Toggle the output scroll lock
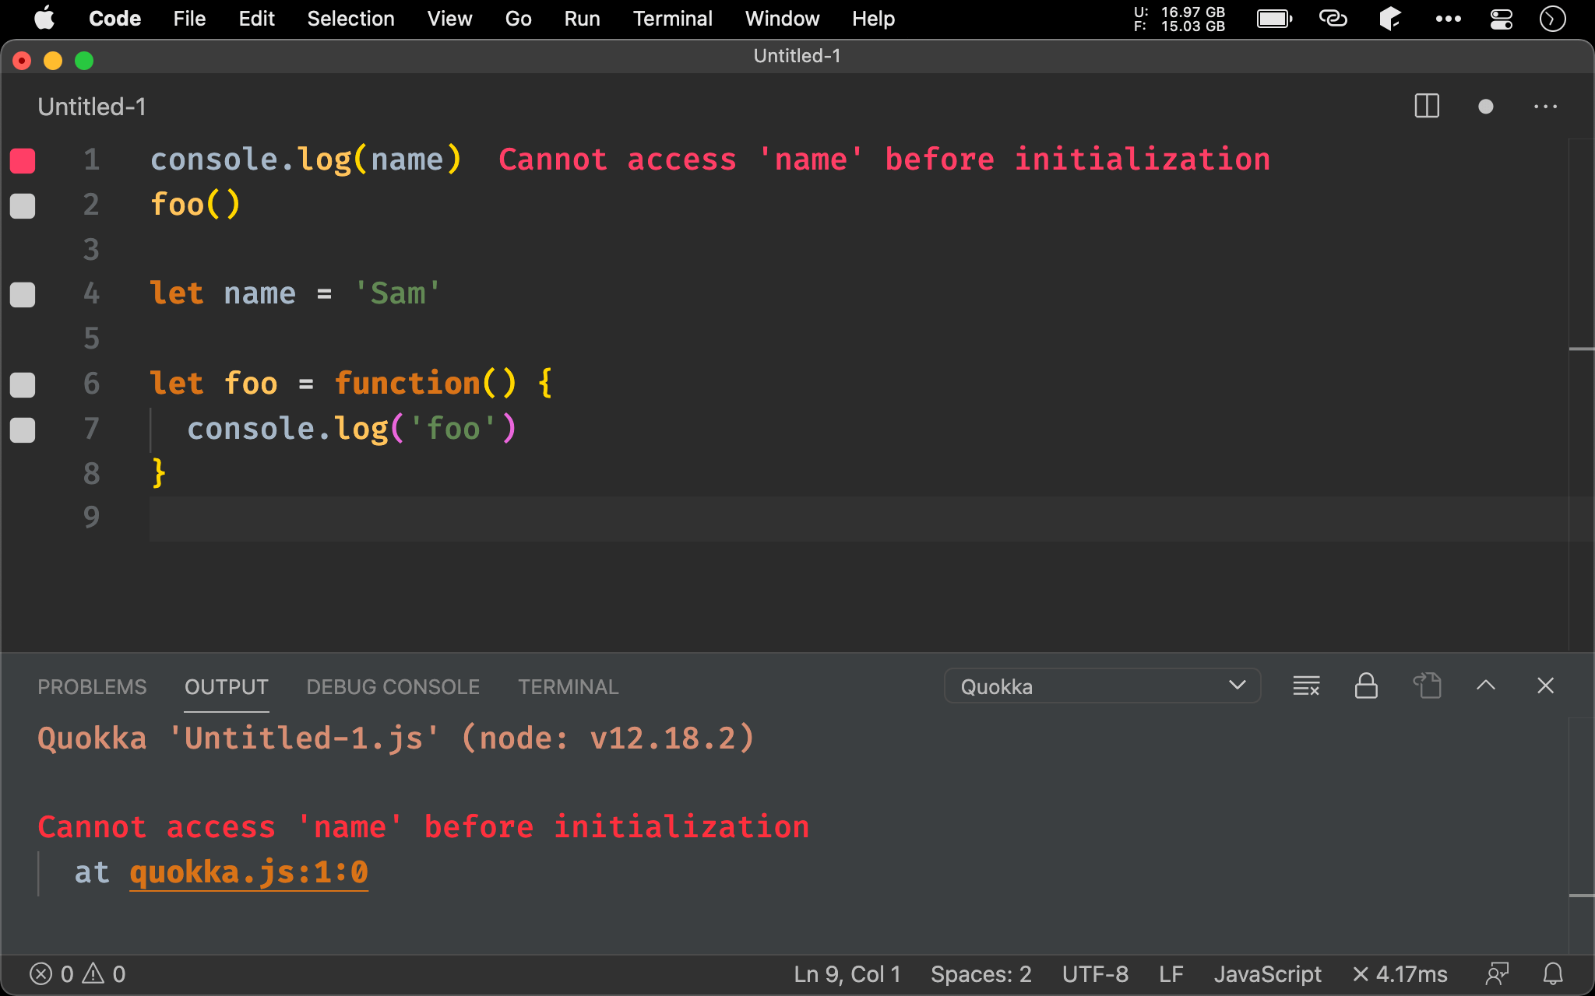This screenshot has width=1595, height=996. tap(1366, 686)
